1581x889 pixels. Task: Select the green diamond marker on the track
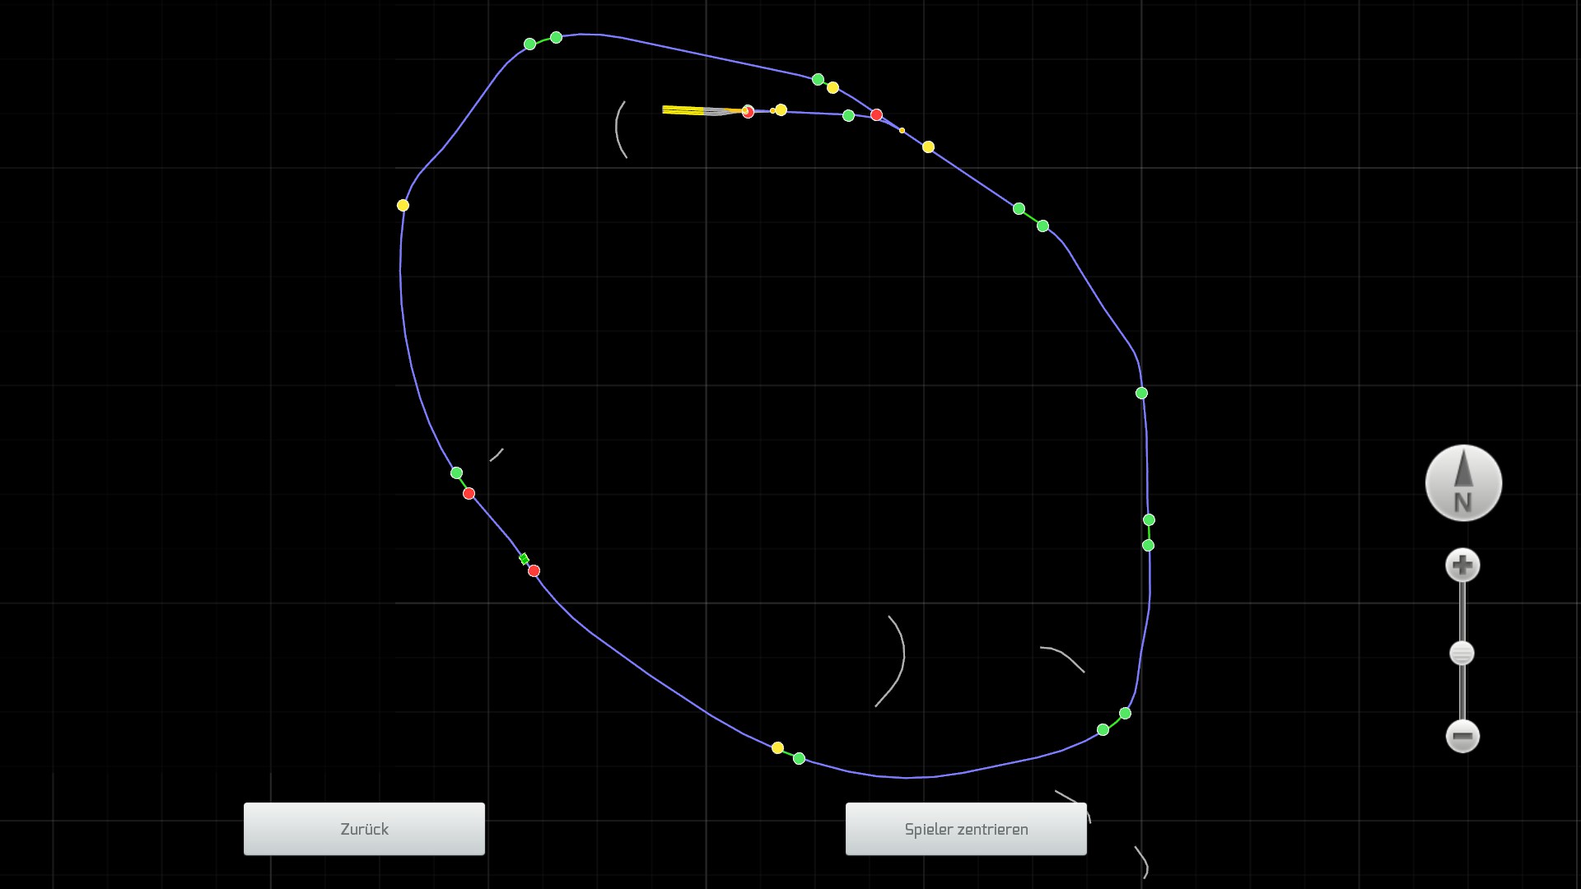pos(524,559)
